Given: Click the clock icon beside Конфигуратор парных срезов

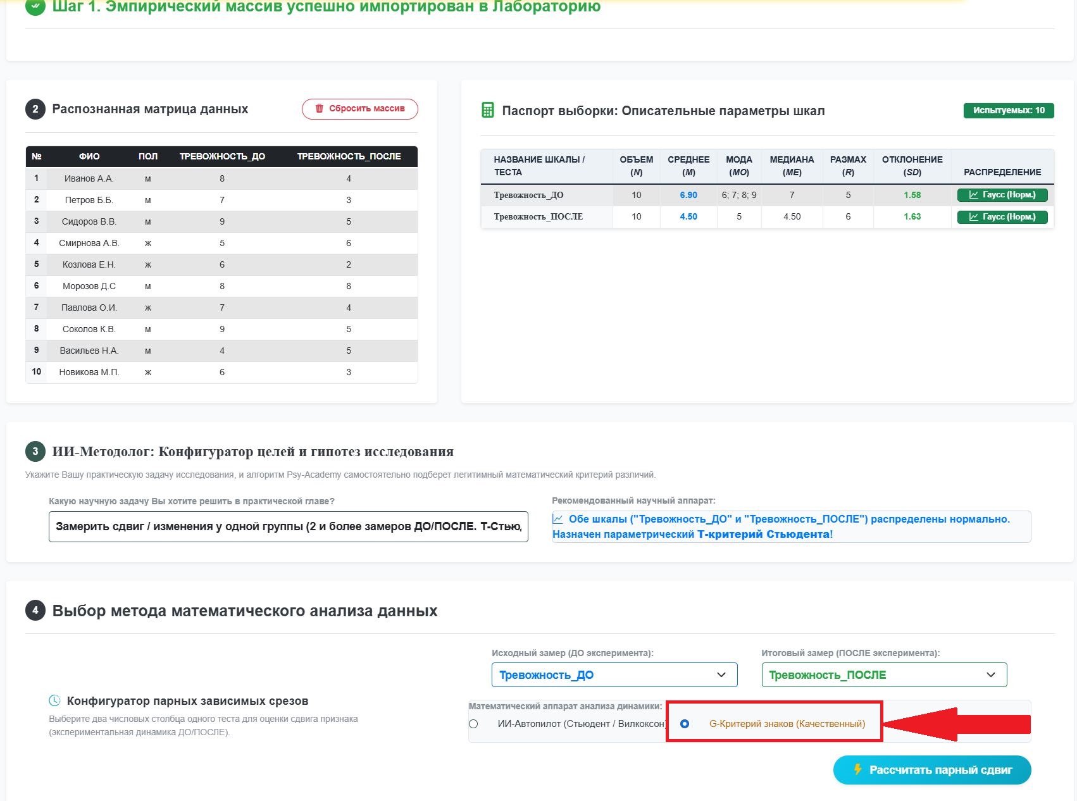Looking at the screenshot, I should 55,700.
